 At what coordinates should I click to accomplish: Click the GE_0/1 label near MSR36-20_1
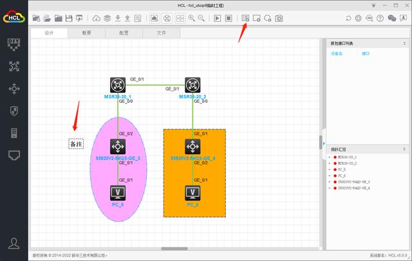click(x=137, y=79)
